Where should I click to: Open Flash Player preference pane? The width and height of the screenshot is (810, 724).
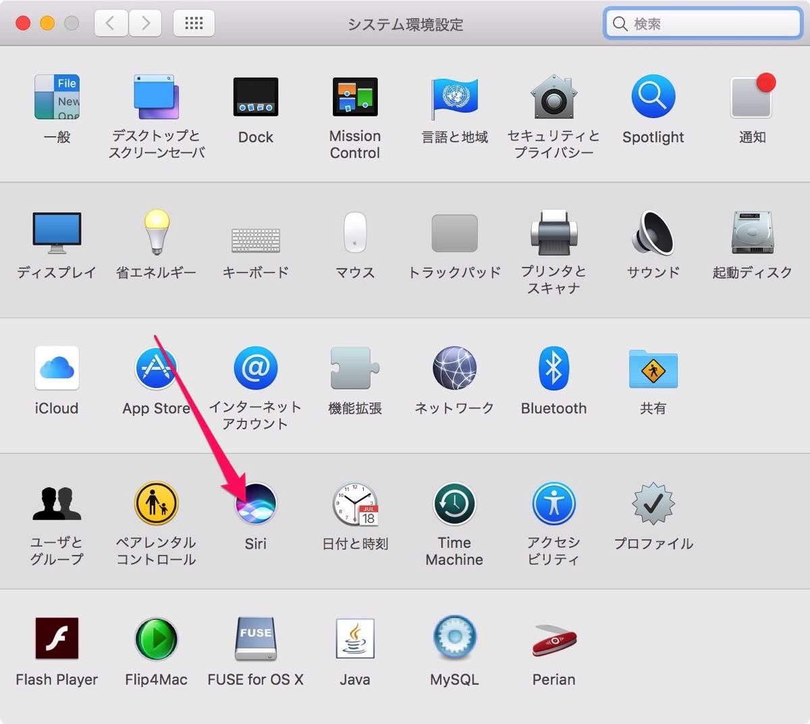pyautogui.click(x=57, y=638)
